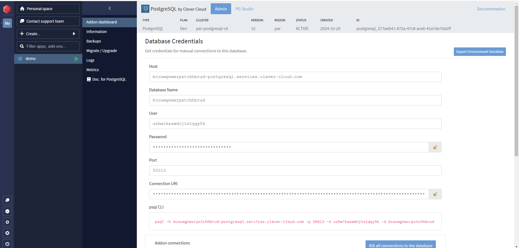Open the Backups menu item

tap(110, 41)
